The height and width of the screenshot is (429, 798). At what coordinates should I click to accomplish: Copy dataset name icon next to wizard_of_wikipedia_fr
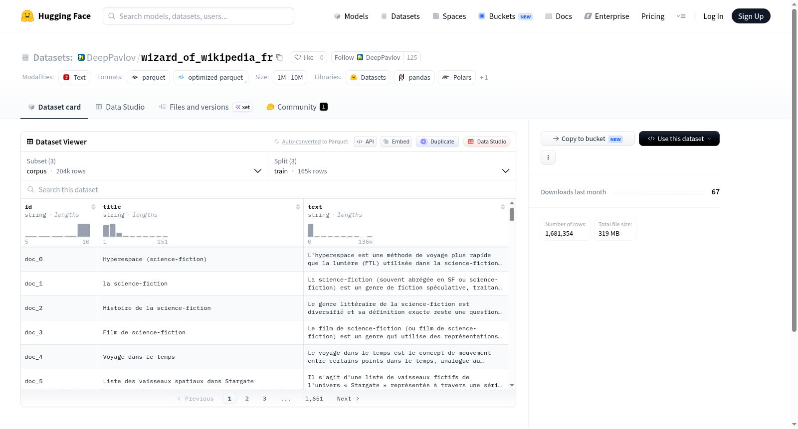tap(280, 58)
